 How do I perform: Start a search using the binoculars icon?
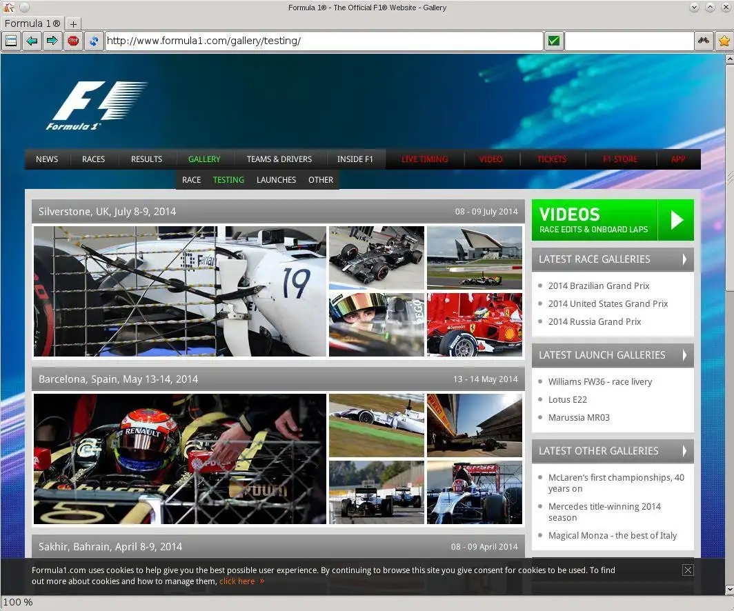pos(704,41)
